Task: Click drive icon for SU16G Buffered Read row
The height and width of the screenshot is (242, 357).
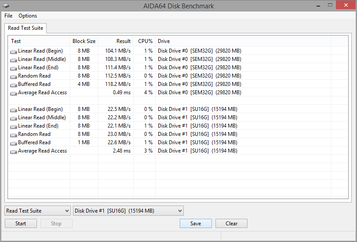Action: (x=14, y=143)
